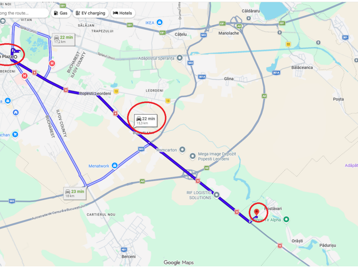Screen dimensions: 358x269
Task: Click the green Poligon Tir Alpha marker
Action: coord(286,219)
